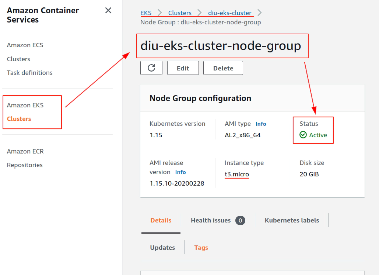The height and width of the screenshot is (276, 379).
Task: Close the Amazon Container Services sidebar
Action: [108, 10]
